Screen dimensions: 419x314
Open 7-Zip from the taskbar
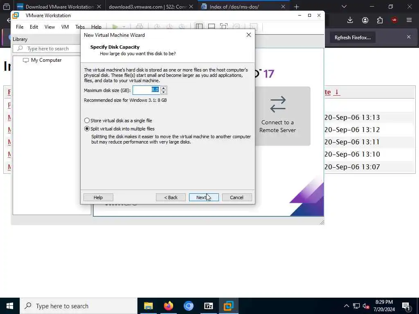pyautogui.click(x=208, y=306)
